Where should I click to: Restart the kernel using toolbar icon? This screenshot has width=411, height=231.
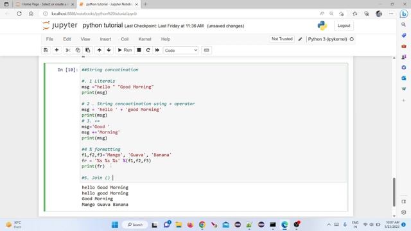point(148,50)
